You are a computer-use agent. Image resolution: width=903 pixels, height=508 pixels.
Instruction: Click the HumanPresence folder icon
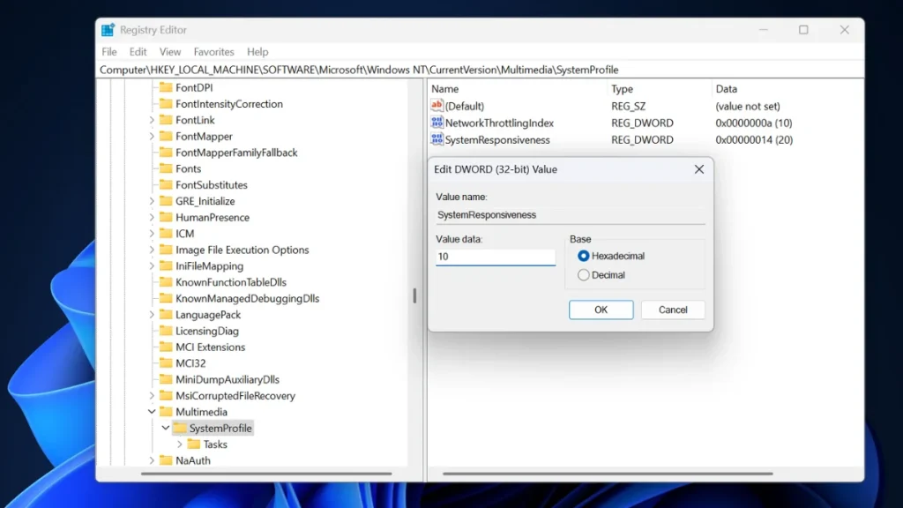click(166, 217)
